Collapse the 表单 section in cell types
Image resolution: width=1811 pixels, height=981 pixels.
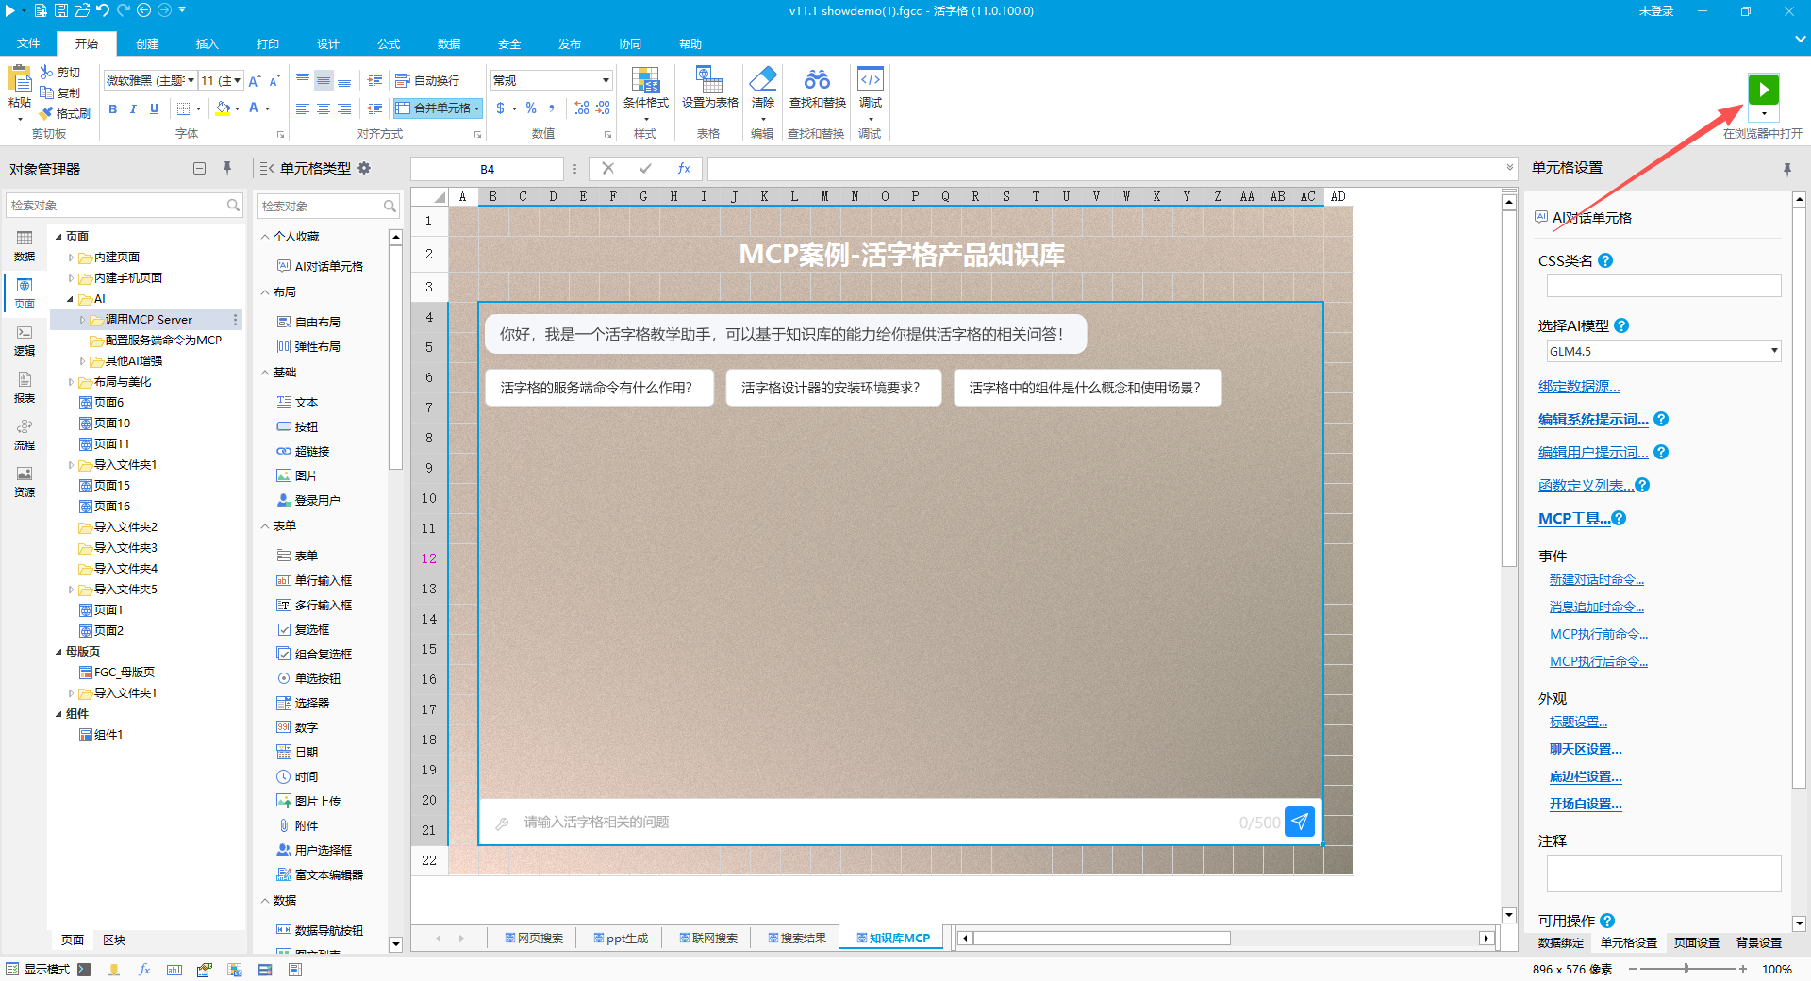(x=265, y=526)
